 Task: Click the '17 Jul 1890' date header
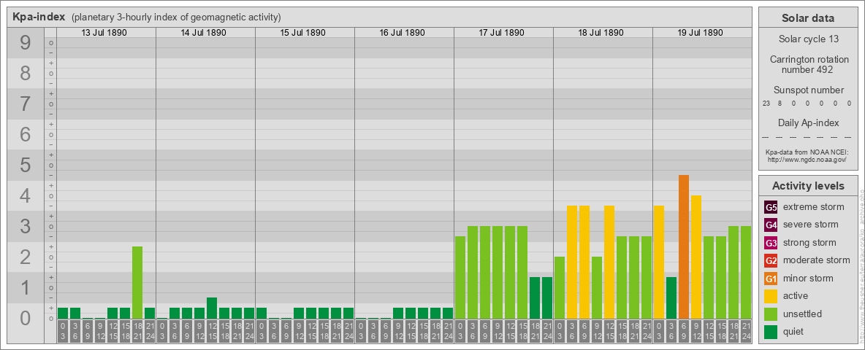(x=501, y=33)
